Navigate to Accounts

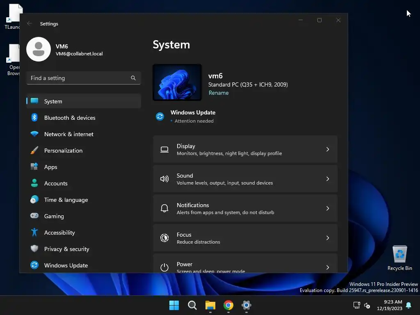pyautogui.click(x=84, y=183)
